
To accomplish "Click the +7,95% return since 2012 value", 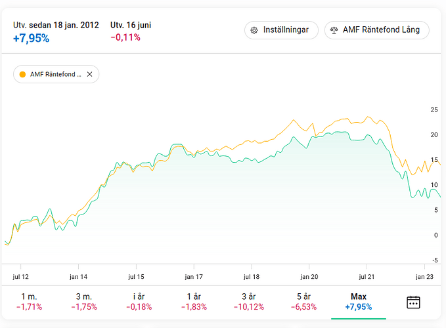I will (x=32, y=38).
